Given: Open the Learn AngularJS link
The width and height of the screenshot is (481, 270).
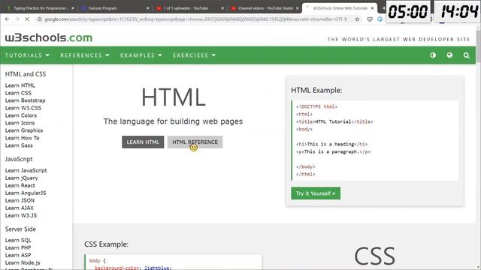Looking at the screenshot, I should tap(26, 193).
